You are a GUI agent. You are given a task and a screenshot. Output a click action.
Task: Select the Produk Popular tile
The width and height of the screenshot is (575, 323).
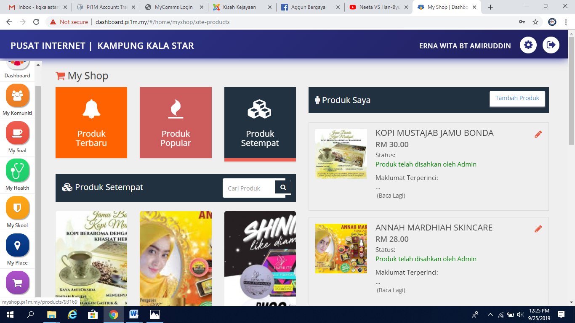[176, 122]
